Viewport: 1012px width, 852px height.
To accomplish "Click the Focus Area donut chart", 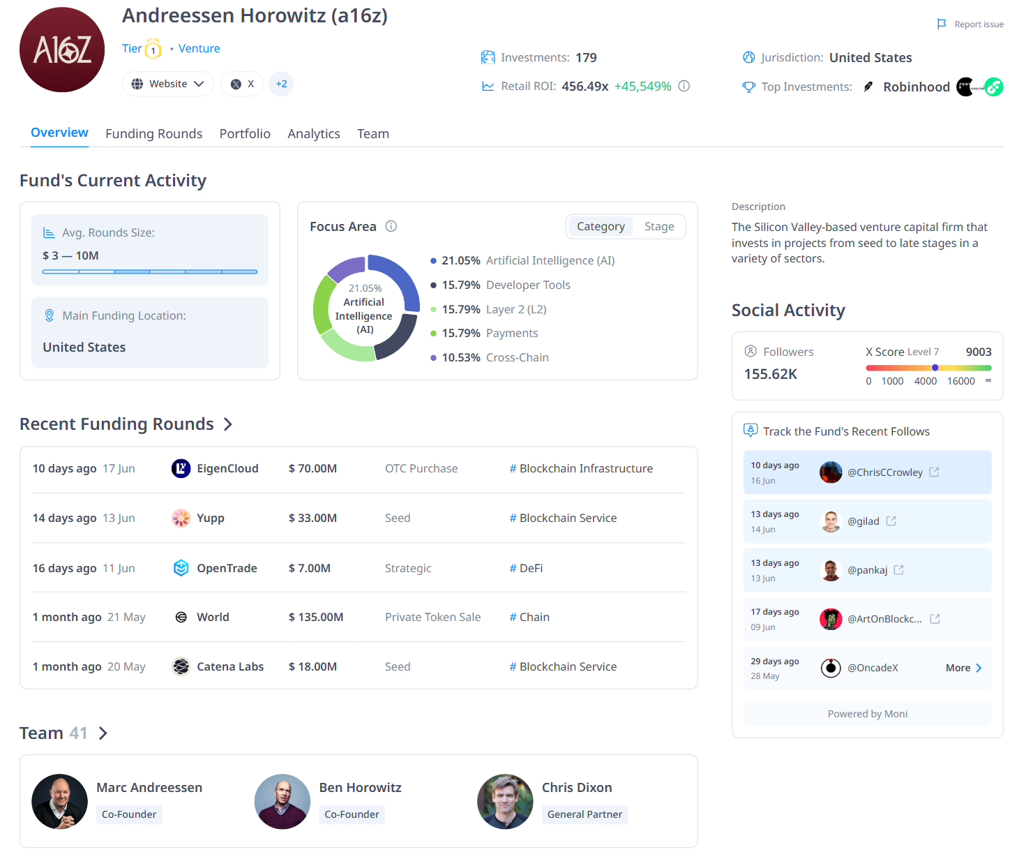I will click(365, 308).
